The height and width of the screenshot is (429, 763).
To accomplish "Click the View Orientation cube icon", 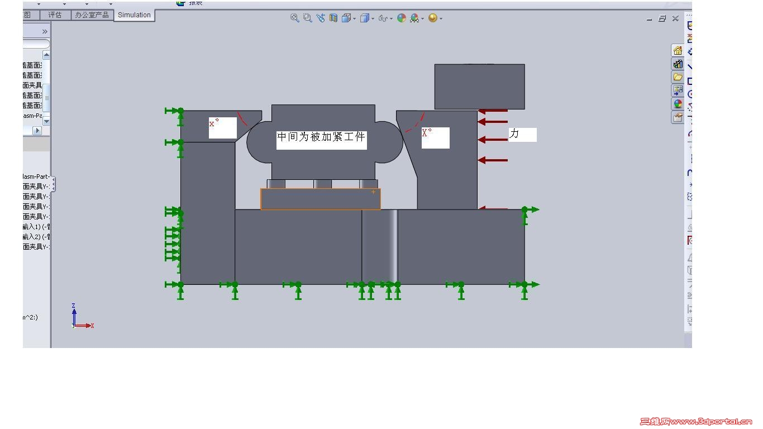I will (346, 18).
